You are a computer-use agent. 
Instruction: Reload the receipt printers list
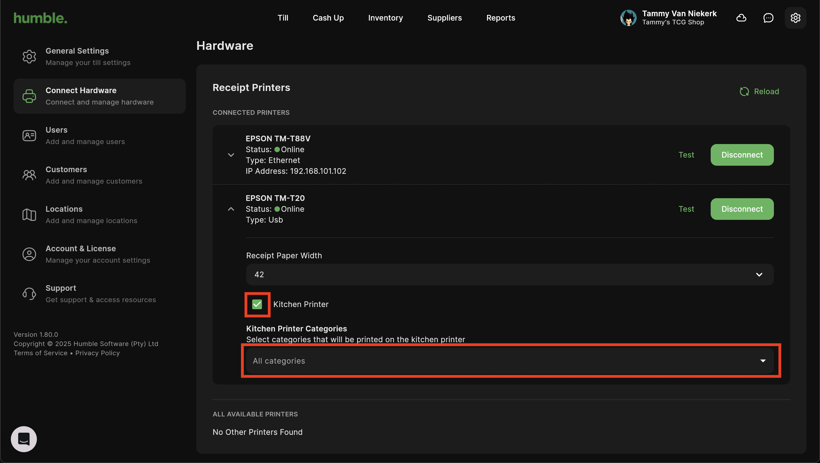coord(759,92)
